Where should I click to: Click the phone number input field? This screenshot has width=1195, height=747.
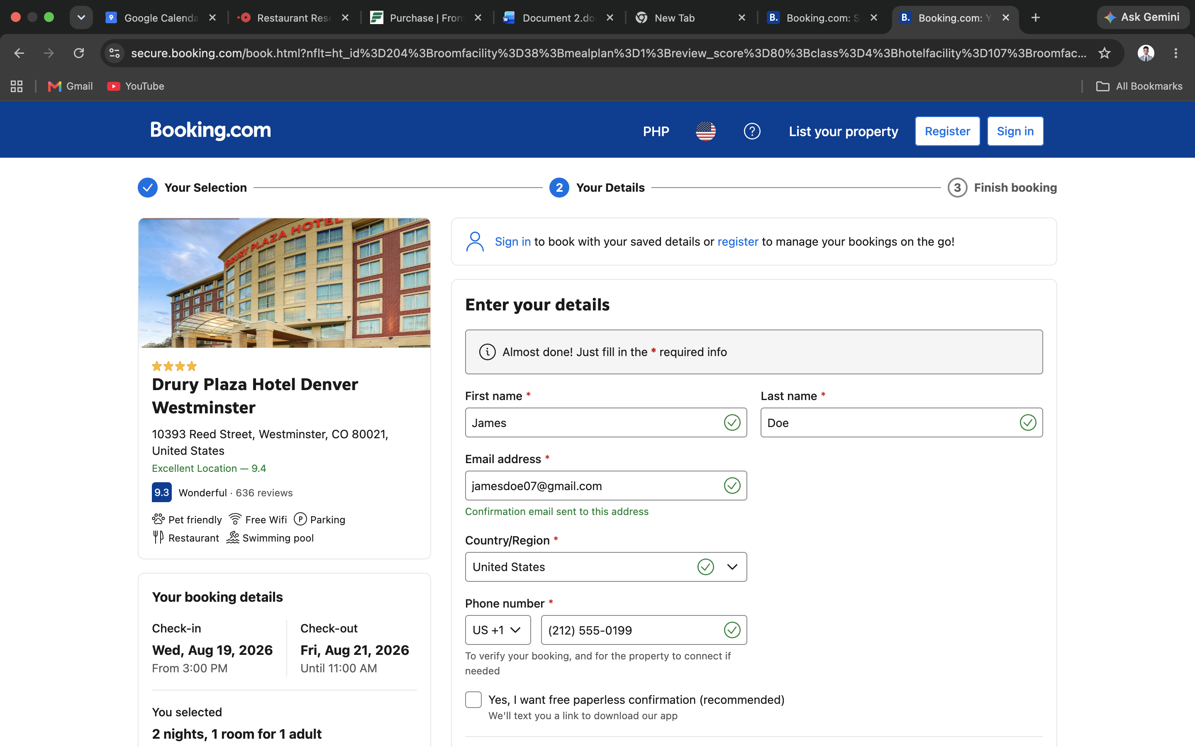point(644,630)
